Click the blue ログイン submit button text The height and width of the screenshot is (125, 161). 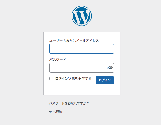(105, 80)
